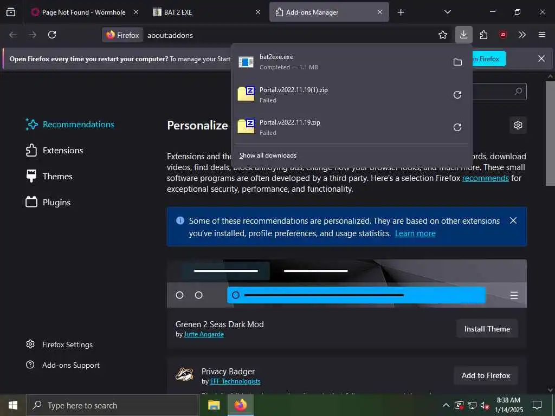This screenshot has width=555, height=416.
Task: Open author Jutte Angarde link
Action: [204, 334]
